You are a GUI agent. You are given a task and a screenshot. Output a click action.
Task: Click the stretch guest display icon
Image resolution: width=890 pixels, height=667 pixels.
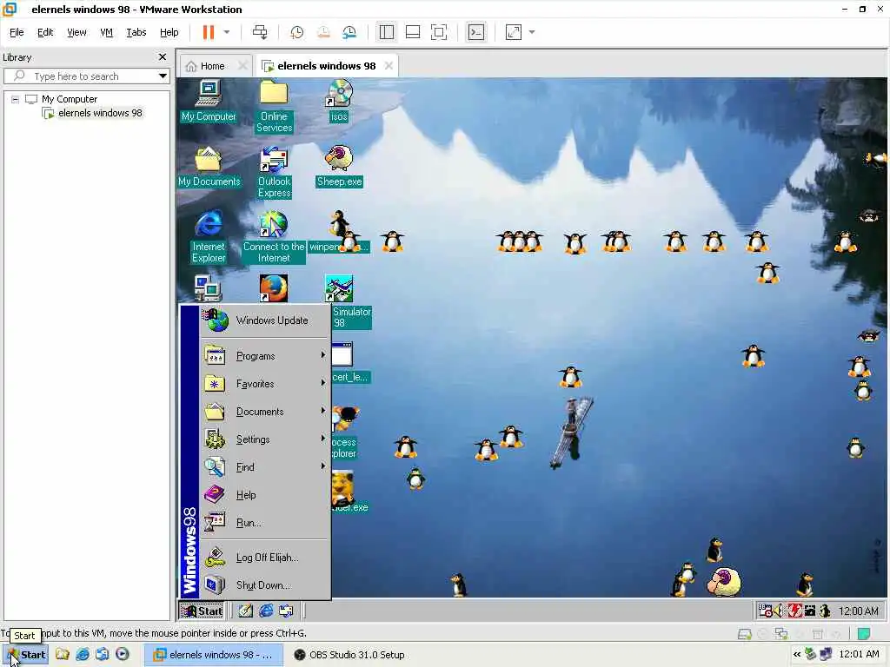click(x=513, y=32)
